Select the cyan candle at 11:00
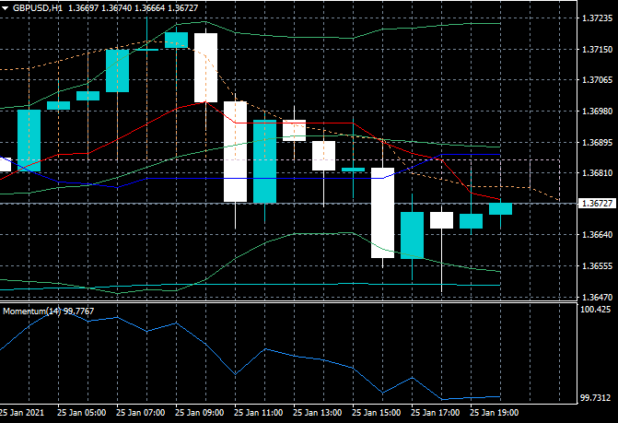 coord(264,161)
